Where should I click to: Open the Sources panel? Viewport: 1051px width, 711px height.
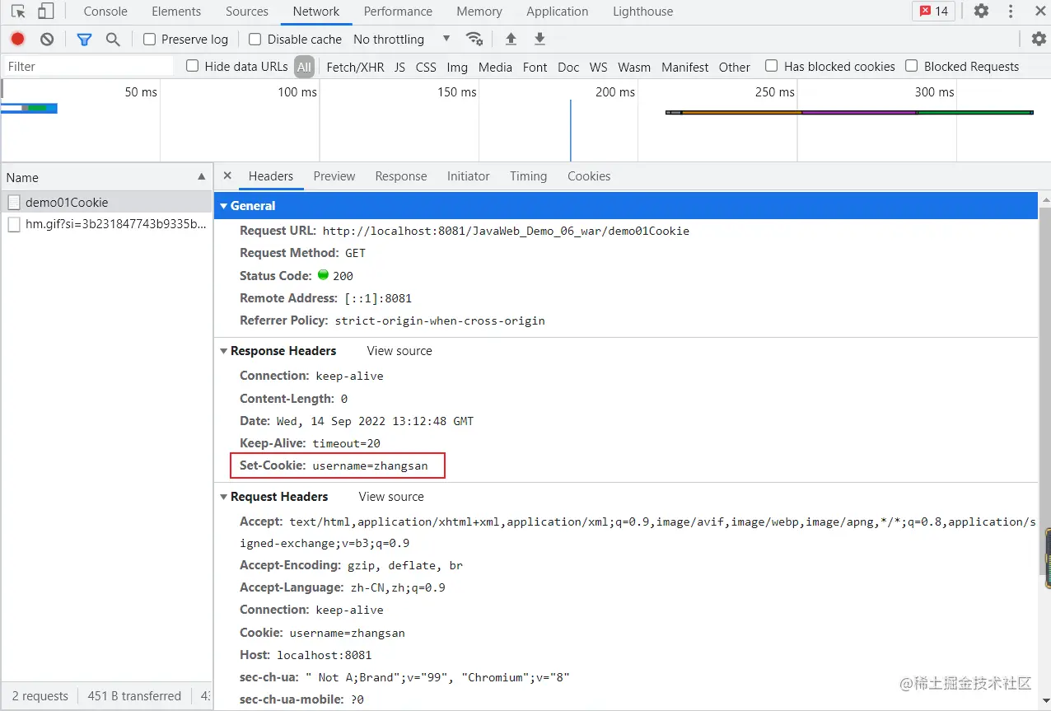247,12
